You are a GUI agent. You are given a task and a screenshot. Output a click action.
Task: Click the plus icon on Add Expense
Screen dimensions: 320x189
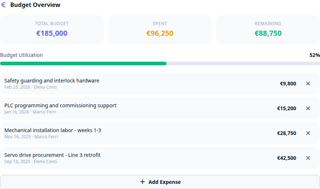pos(143,182)
